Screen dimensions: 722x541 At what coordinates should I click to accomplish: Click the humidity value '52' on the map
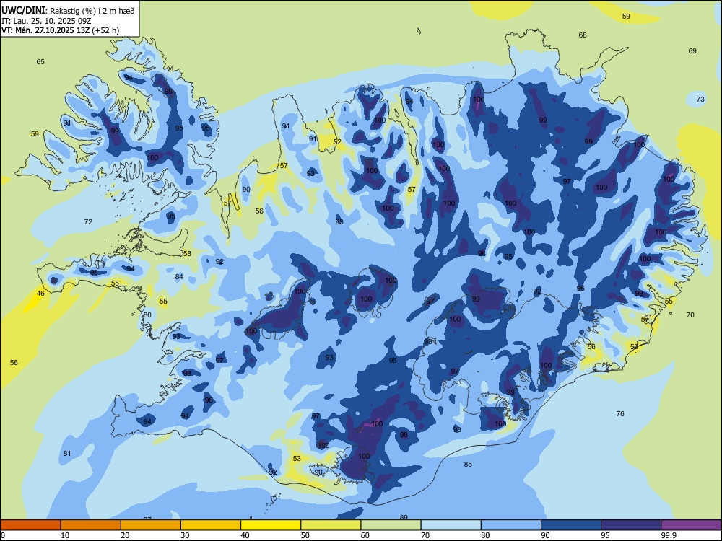pyautogui.click(x=337, y=141)
